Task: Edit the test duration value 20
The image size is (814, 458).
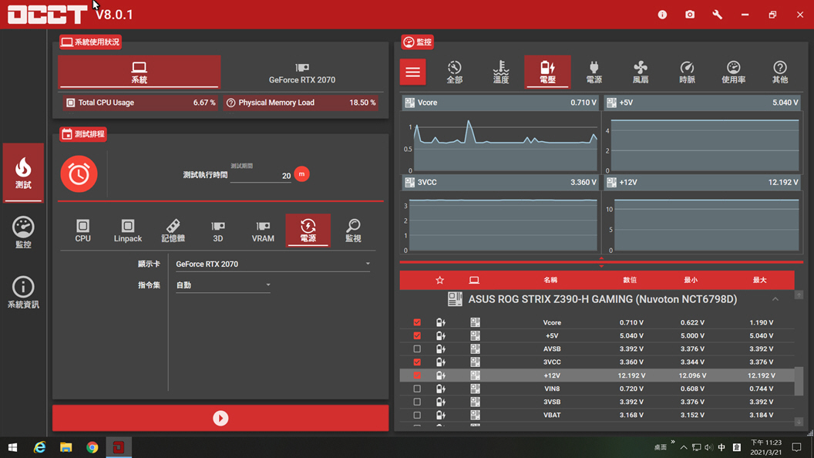Action: coord(261,176)
